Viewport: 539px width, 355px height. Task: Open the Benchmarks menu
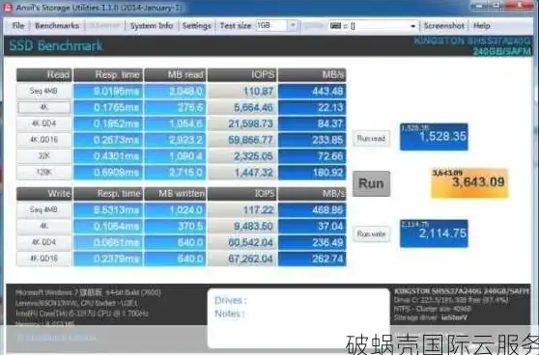point(57,26)
